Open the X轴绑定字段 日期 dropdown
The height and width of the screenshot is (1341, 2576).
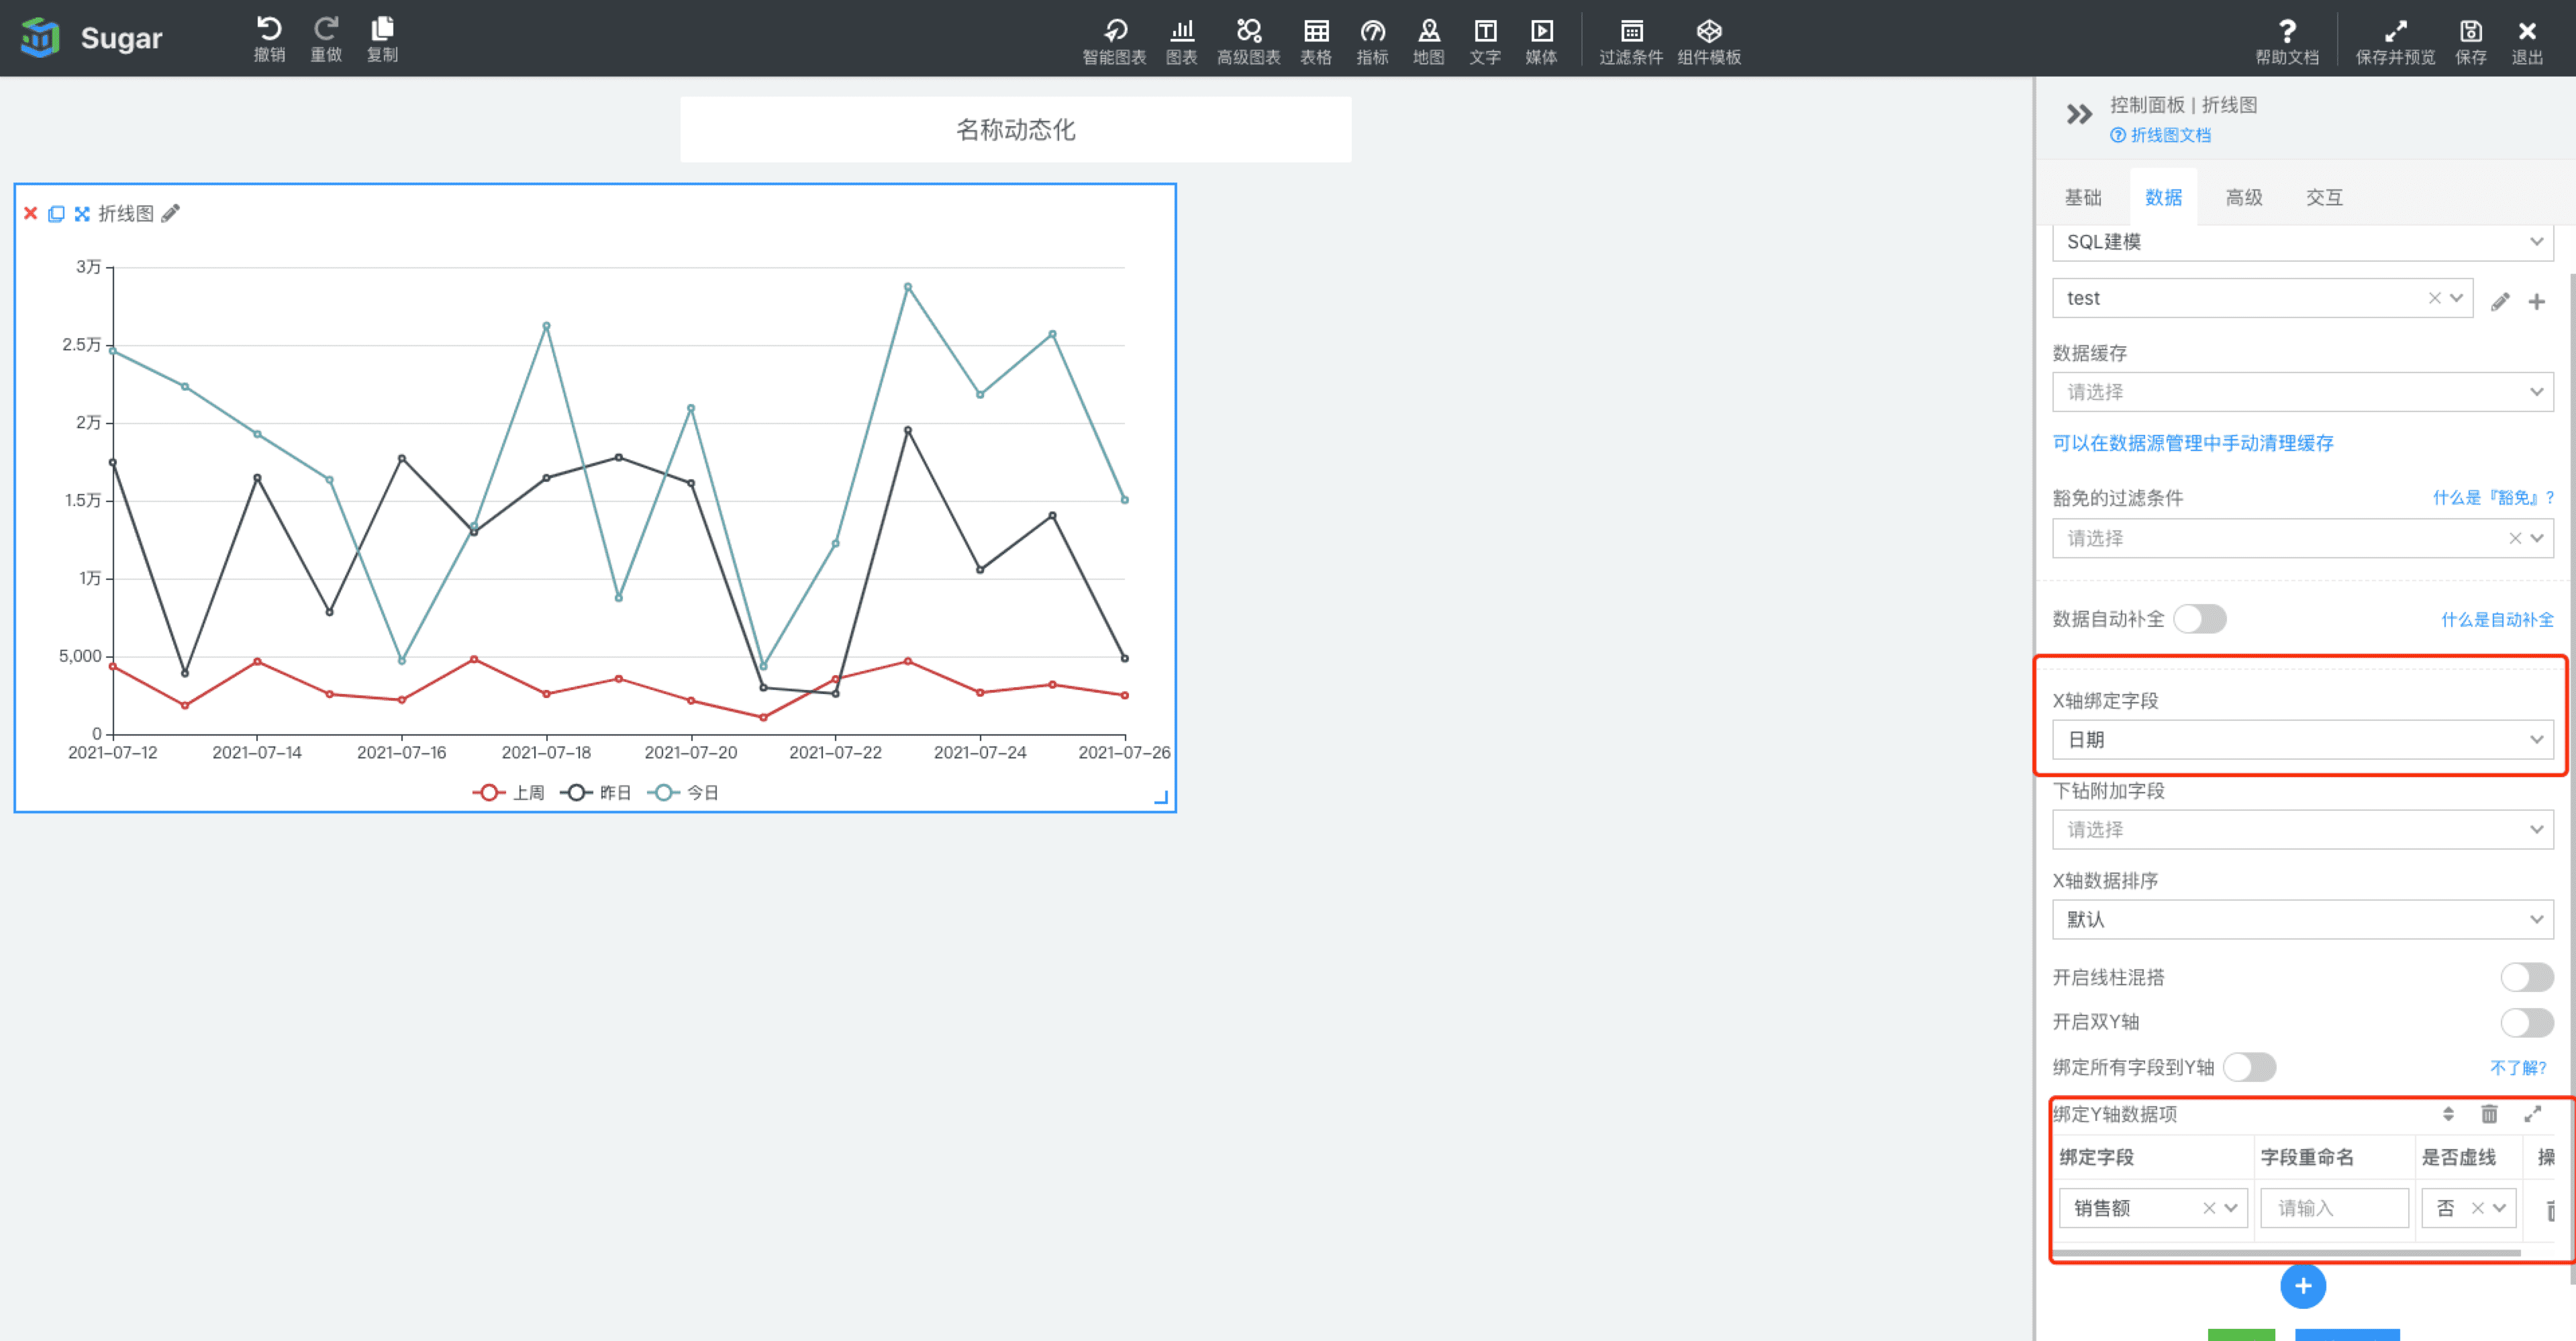pos(2302,740)
